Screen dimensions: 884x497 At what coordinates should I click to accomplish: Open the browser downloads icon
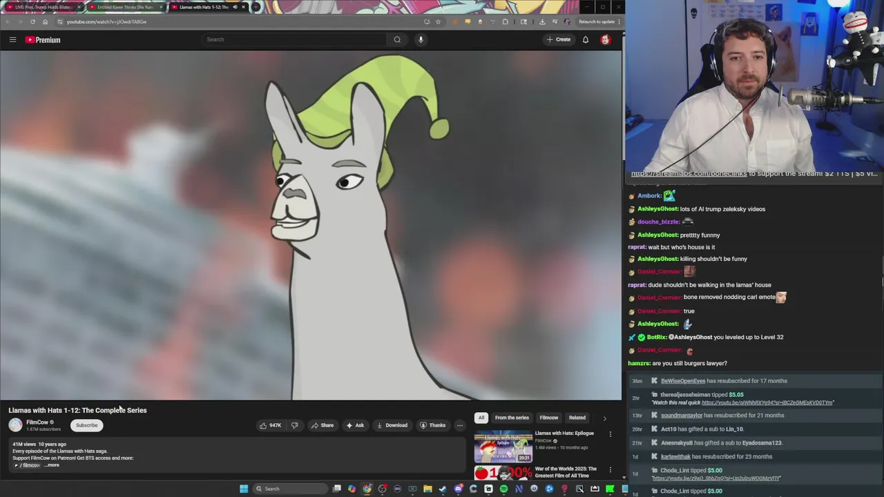click(542, 21)
